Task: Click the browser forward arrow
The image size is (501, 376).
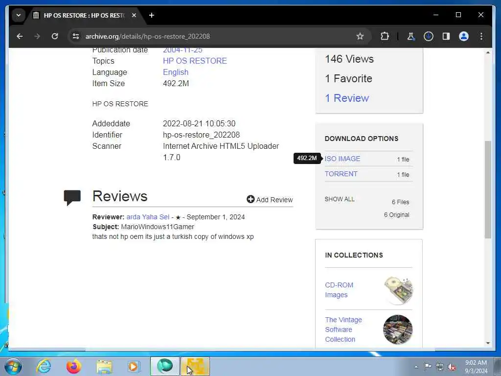Action: point(37,36)
